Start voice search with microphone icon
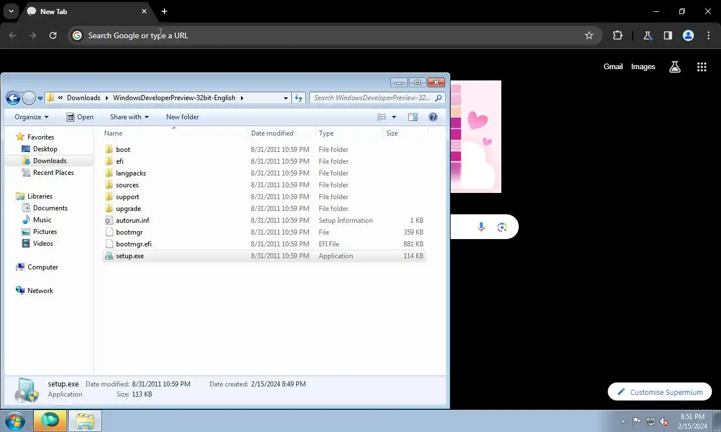The width and height of the screenshot is (721, 432). click(481, 227)
